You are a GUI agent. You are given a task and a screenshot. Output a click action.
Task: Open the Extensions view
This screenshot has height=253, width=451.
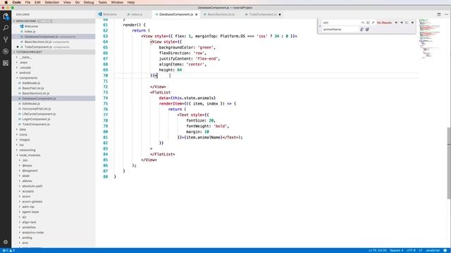pyautogui.click(x=6, y=63)
